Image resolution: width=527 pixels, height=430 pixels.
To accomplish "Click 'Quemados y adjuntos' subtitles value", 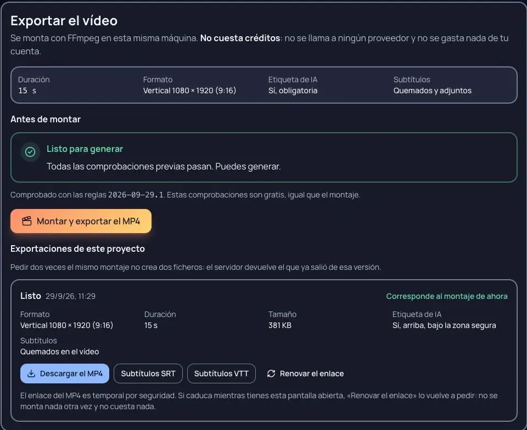I will (432, 90).
